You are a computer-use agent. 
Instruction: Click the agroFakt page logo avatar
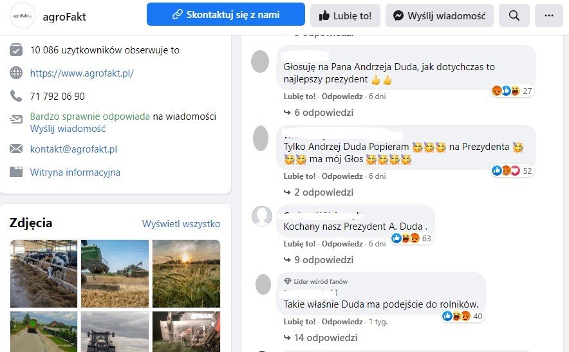click(23, 15)
